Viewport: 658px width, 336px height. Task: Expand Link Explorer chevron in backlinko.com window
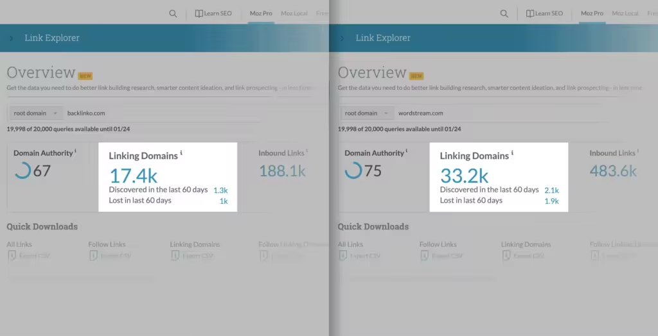point(12,38)
